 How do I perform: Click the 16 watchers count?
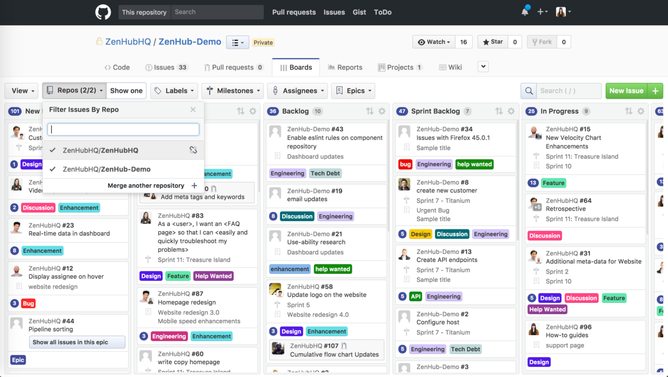pyautogui.click(x=463, y=42)
